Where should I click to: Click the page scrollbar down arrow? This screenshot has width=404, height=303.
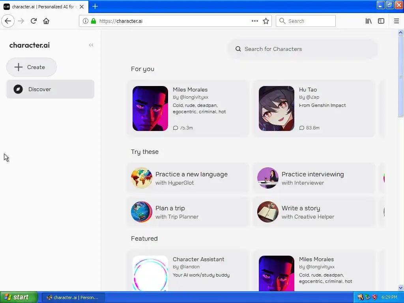coord(400,288)
